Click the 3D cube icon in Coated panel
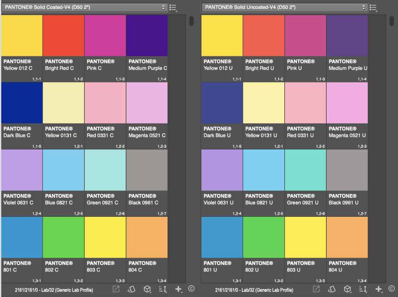 coord(147,289)
